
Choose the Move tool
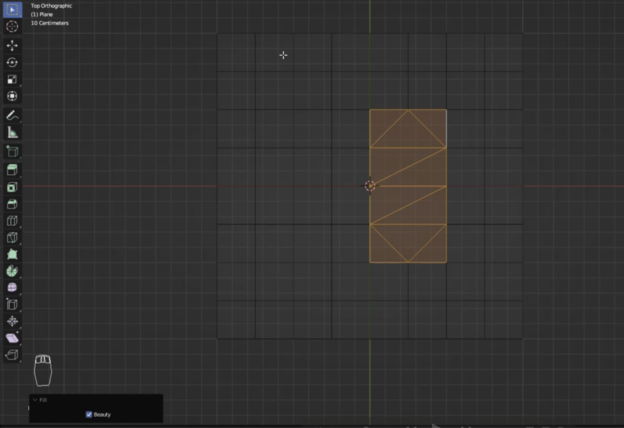[x=12, y=46]
